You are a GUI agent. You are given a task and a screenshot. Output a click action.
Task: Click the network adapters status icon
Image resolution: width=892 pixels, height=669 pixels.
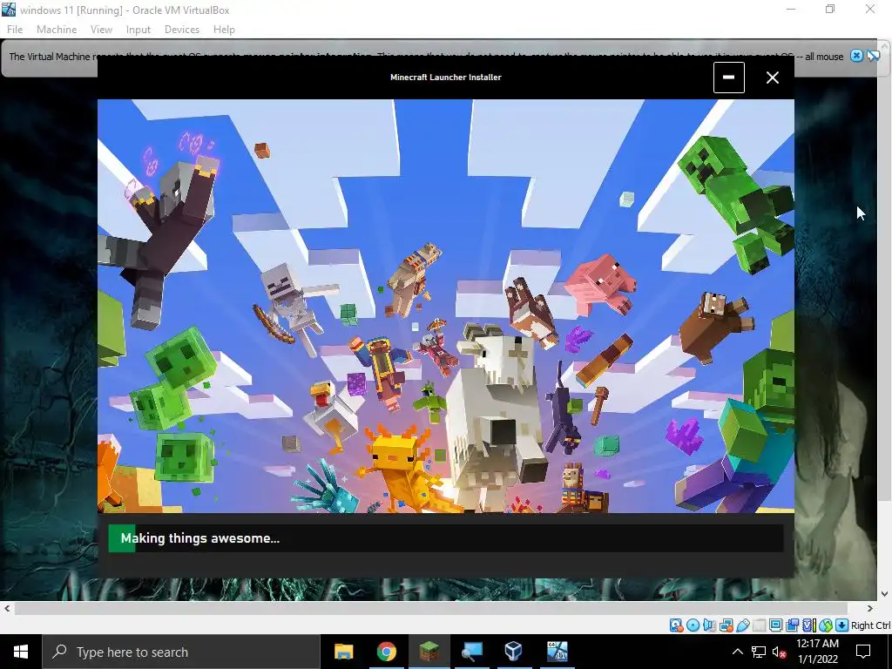coord(726,625)
